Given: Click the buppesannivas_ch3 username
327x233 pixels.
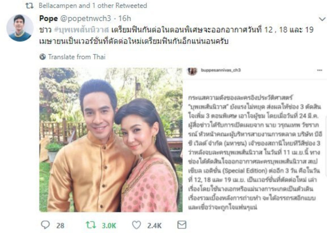Looking at the screenshot, I should pos(221,70).
